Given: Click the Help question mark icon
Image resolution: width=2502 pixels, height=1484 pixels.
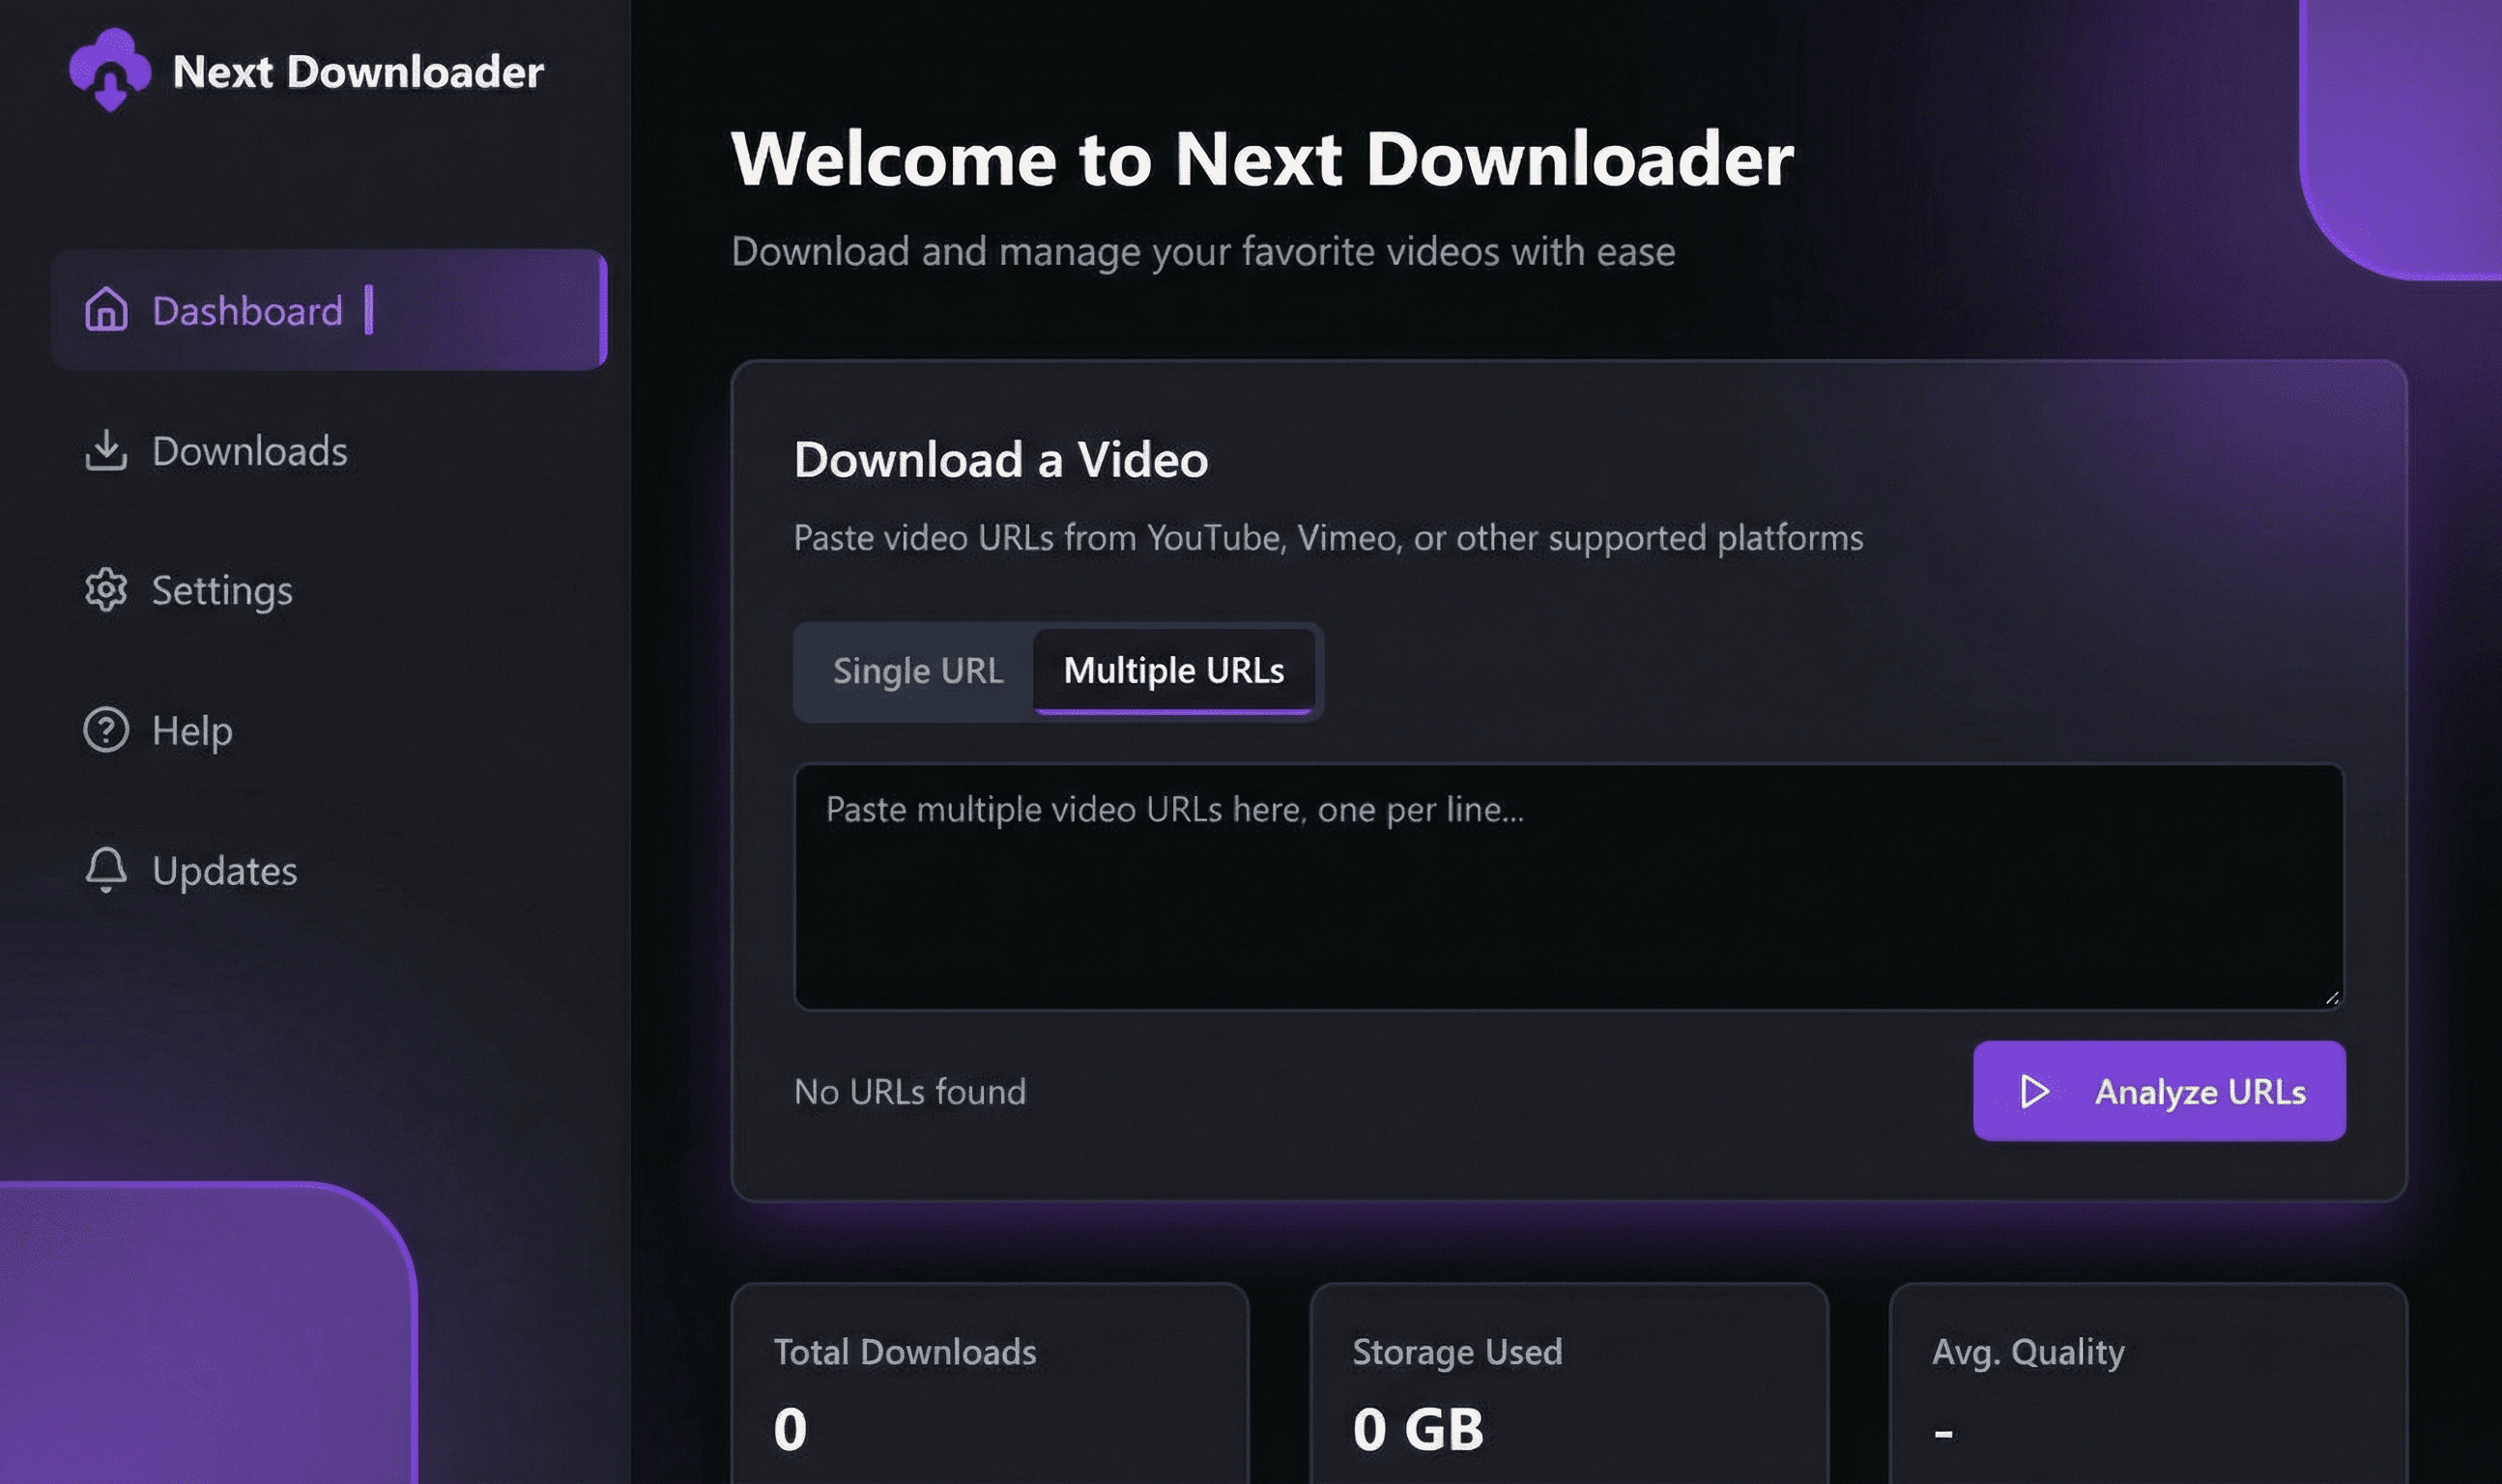Looking at the screenshot, I should (x=106, y=731).
